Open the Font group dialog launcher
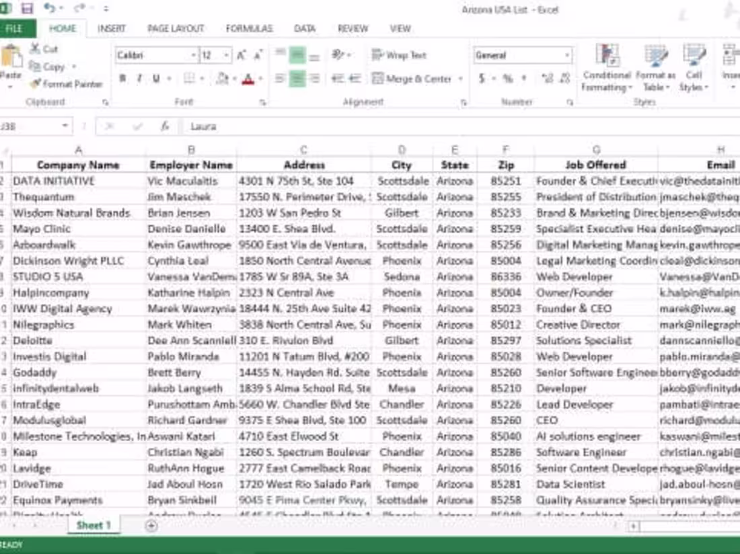This screenshot has width=740, height=554. coord(262,102)
